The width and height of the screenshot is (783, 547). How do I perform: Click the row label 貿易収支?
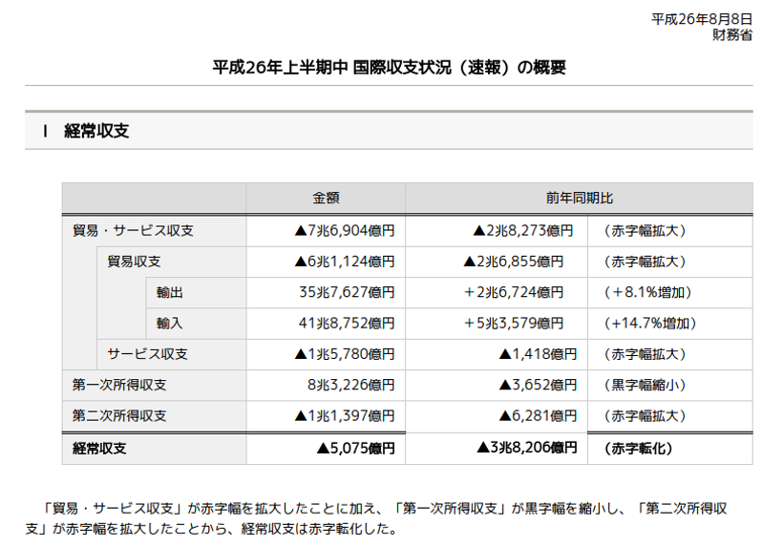tap(134, 262)
